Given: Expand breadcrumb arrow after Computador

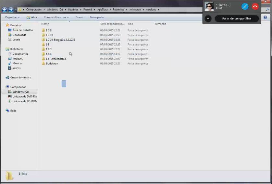Looking at the screenshot, I should coord(44,10).
